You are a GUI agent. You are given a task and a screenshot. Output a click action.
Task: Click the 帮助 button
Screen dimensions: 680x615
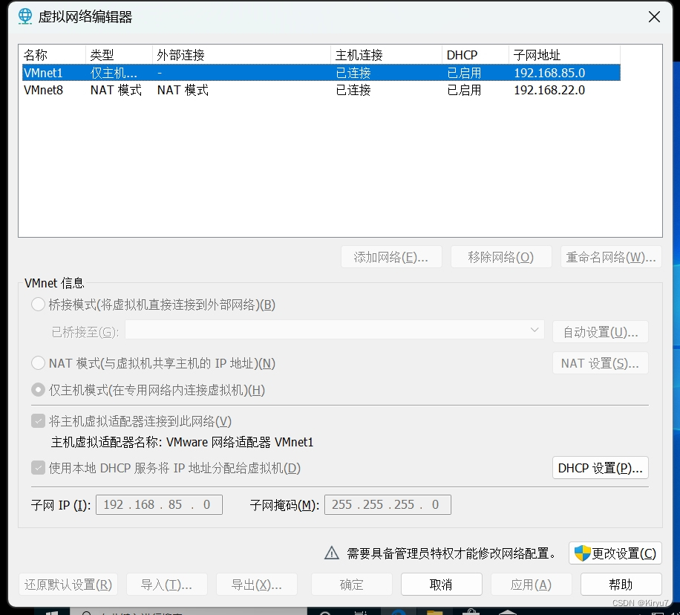[621, 585]
